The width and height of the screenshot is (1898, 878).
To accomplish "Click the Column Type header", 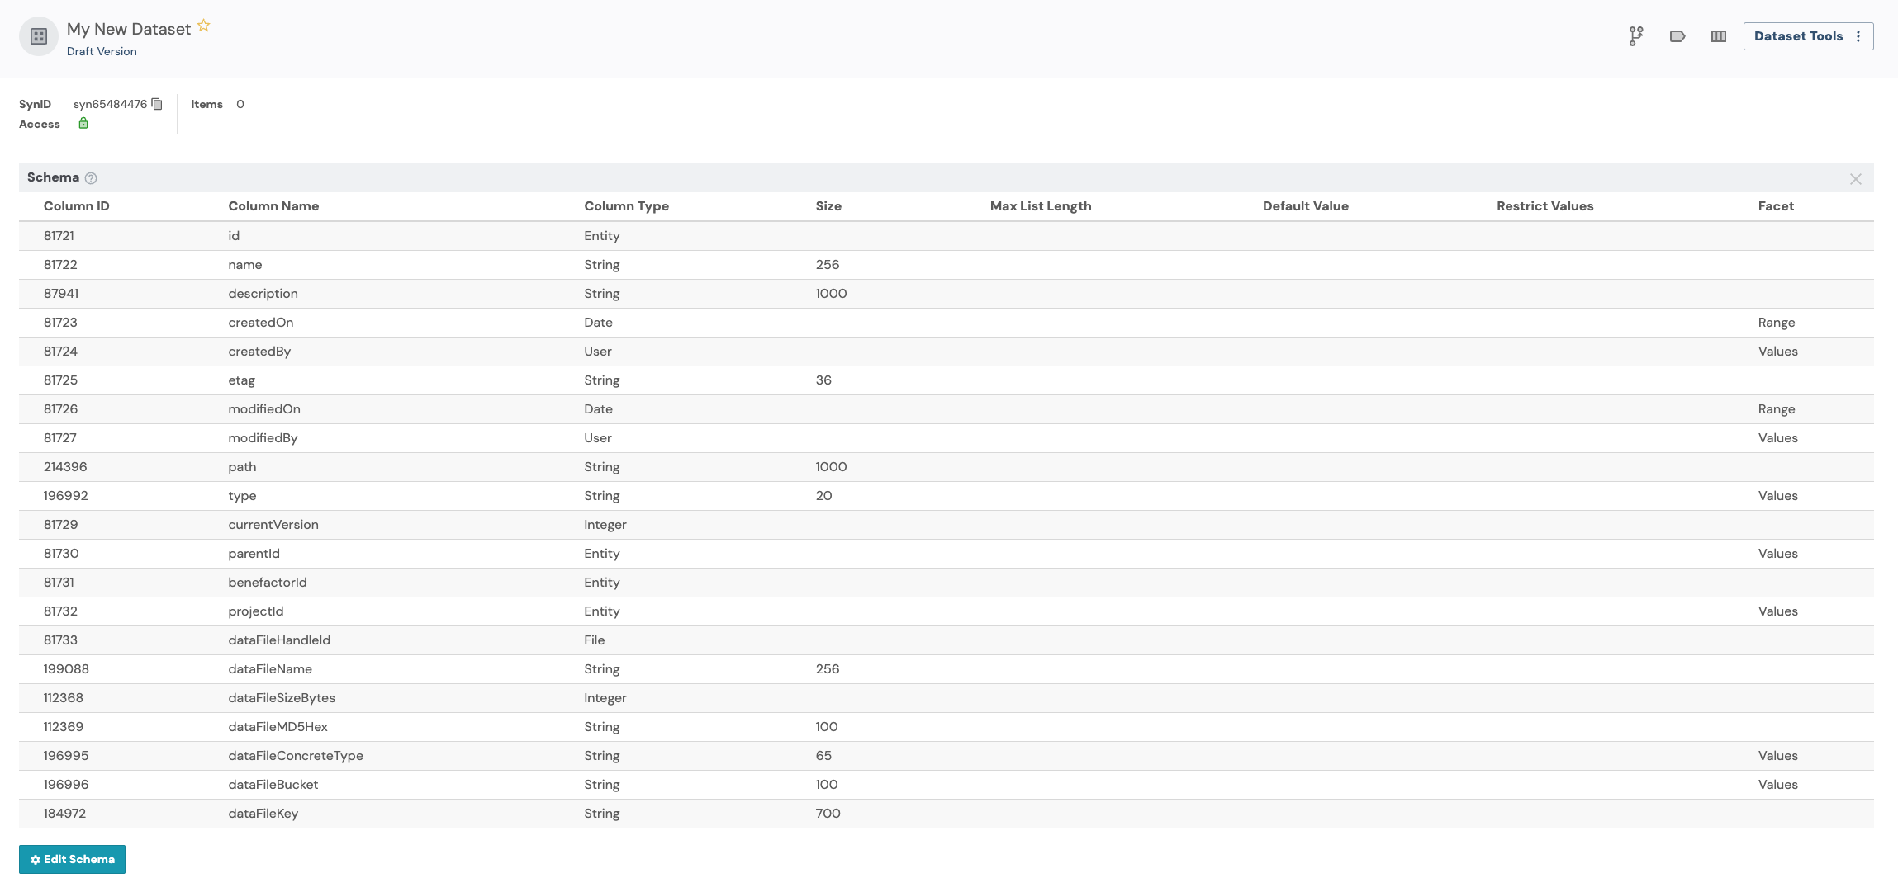I will tap(626, 205).
